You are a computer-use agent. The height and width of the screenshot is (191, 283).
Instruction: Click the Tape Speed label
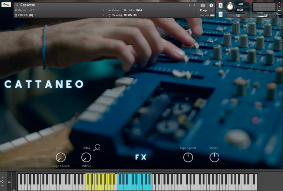pos(188,148)
